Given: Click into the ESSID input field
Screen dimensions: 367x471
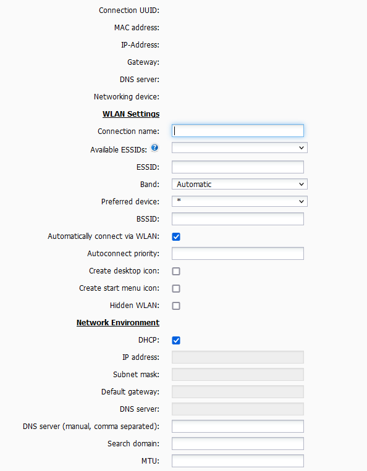Looking at the screenshot, I should point(238,167).
